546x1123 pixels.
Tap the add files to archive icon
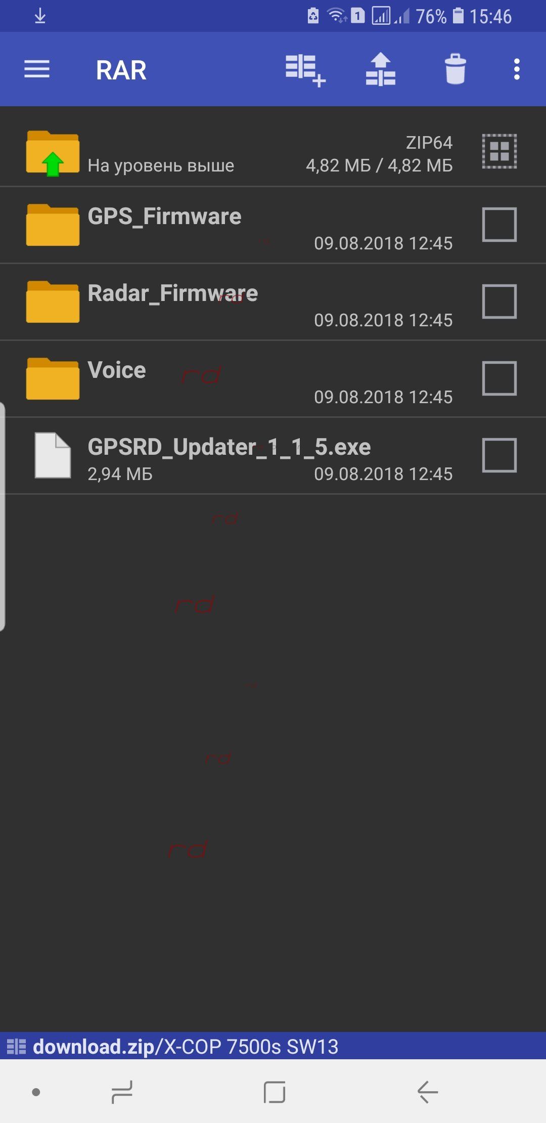pos(305,70)
